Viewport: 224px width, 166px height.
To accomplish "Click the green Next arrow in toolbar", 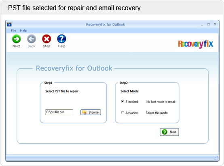I will coord(17,39).
